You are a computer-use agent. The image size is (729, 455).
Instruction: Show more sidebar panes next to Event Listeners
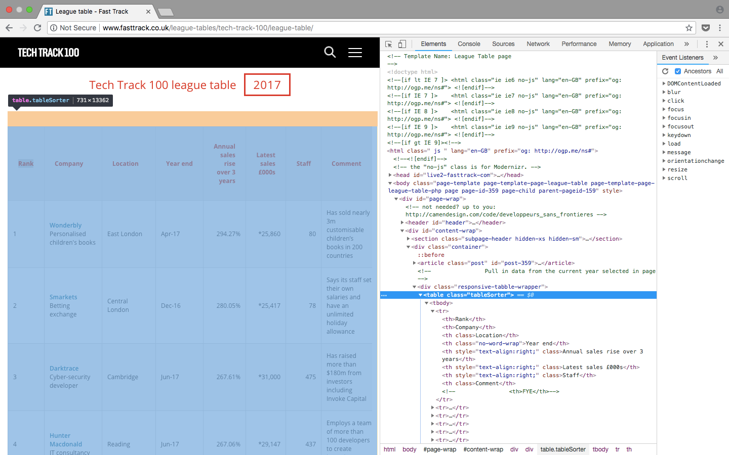(x=715, y=58)
